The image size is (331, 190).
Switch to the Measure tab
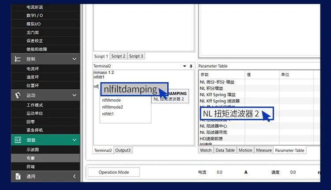tap(264, 150)
